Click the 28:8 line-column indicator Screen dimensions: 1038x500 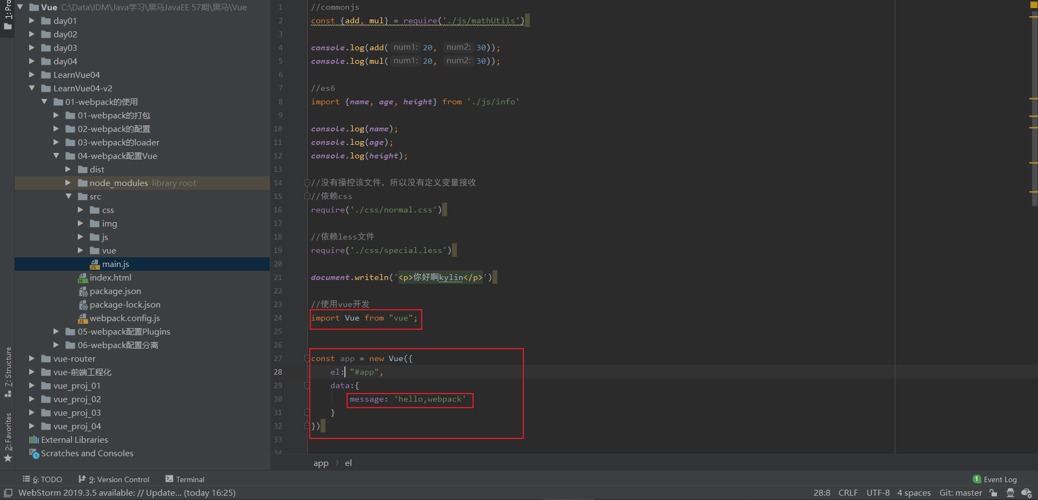click(x=822, y=493)
